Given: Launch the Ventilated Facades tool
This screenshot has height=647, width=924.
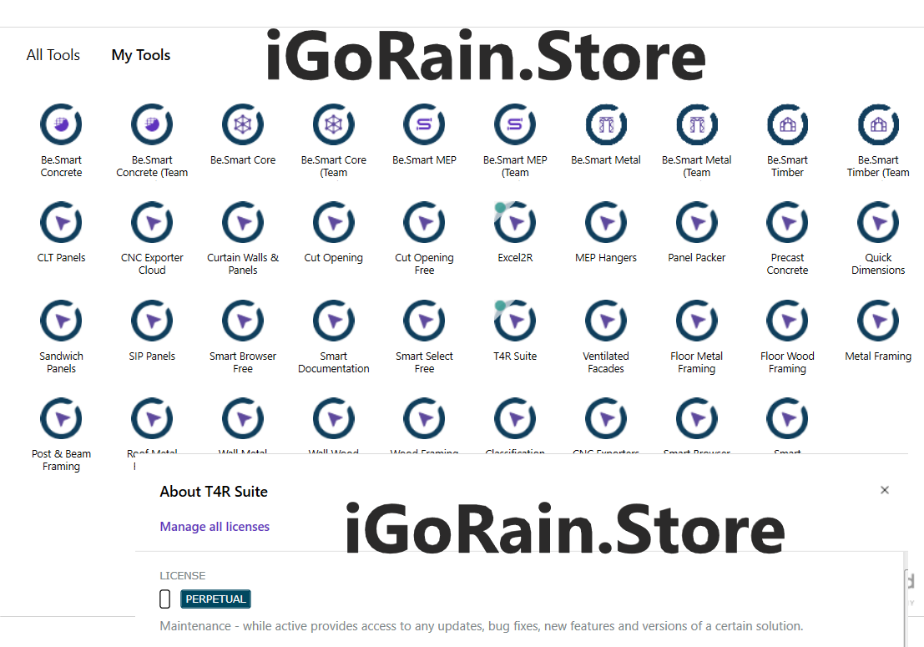Looking at the screenshot, I should 606,321.
